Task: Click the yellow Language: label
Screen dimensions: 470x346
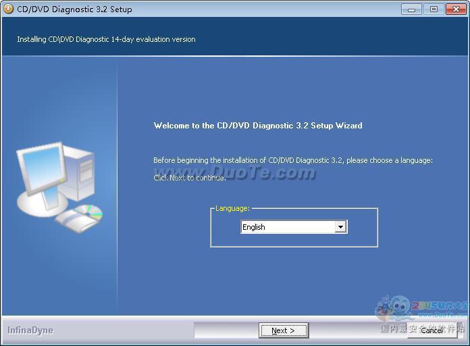Action: point(232,208)
